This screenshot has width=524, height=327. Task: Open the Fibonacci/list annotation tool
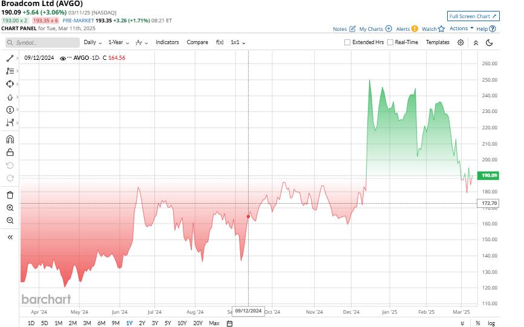[10, 71]
